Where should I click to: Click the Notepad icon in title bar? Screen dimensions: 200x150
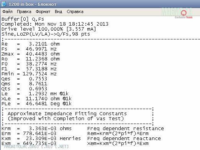point(3,4)
